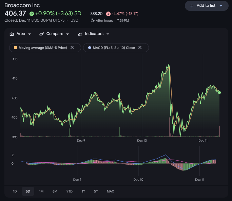Click the Dec 9 label on price chart
232x201 pixels.
click(x=81, y=141)
